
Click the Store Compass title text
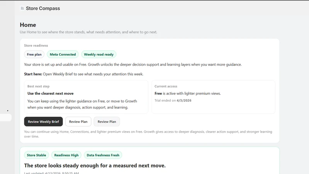click(43, 8)
